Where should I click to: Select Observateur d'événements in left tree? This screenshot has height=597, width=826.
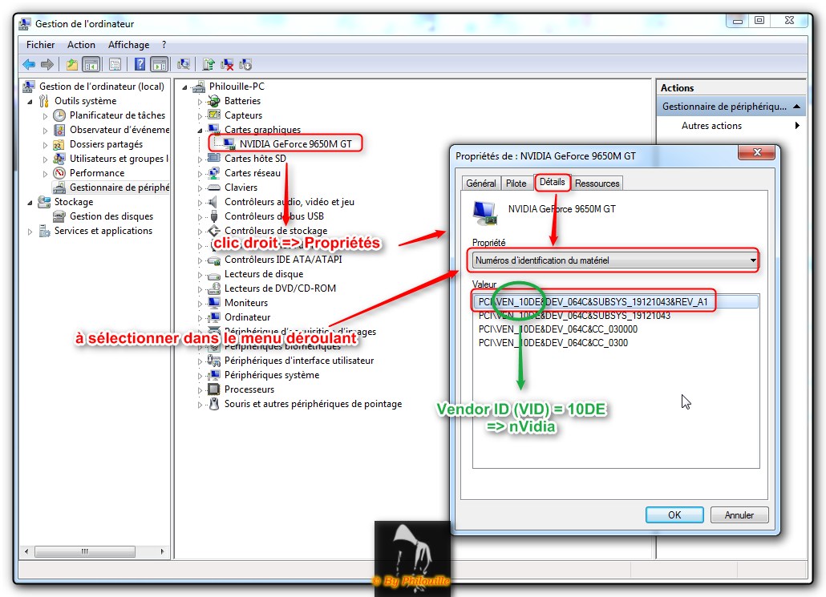[x=119, y=130]
